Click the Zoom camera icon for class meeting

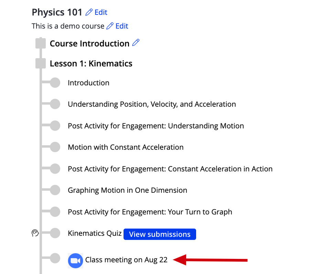[75, 261]
